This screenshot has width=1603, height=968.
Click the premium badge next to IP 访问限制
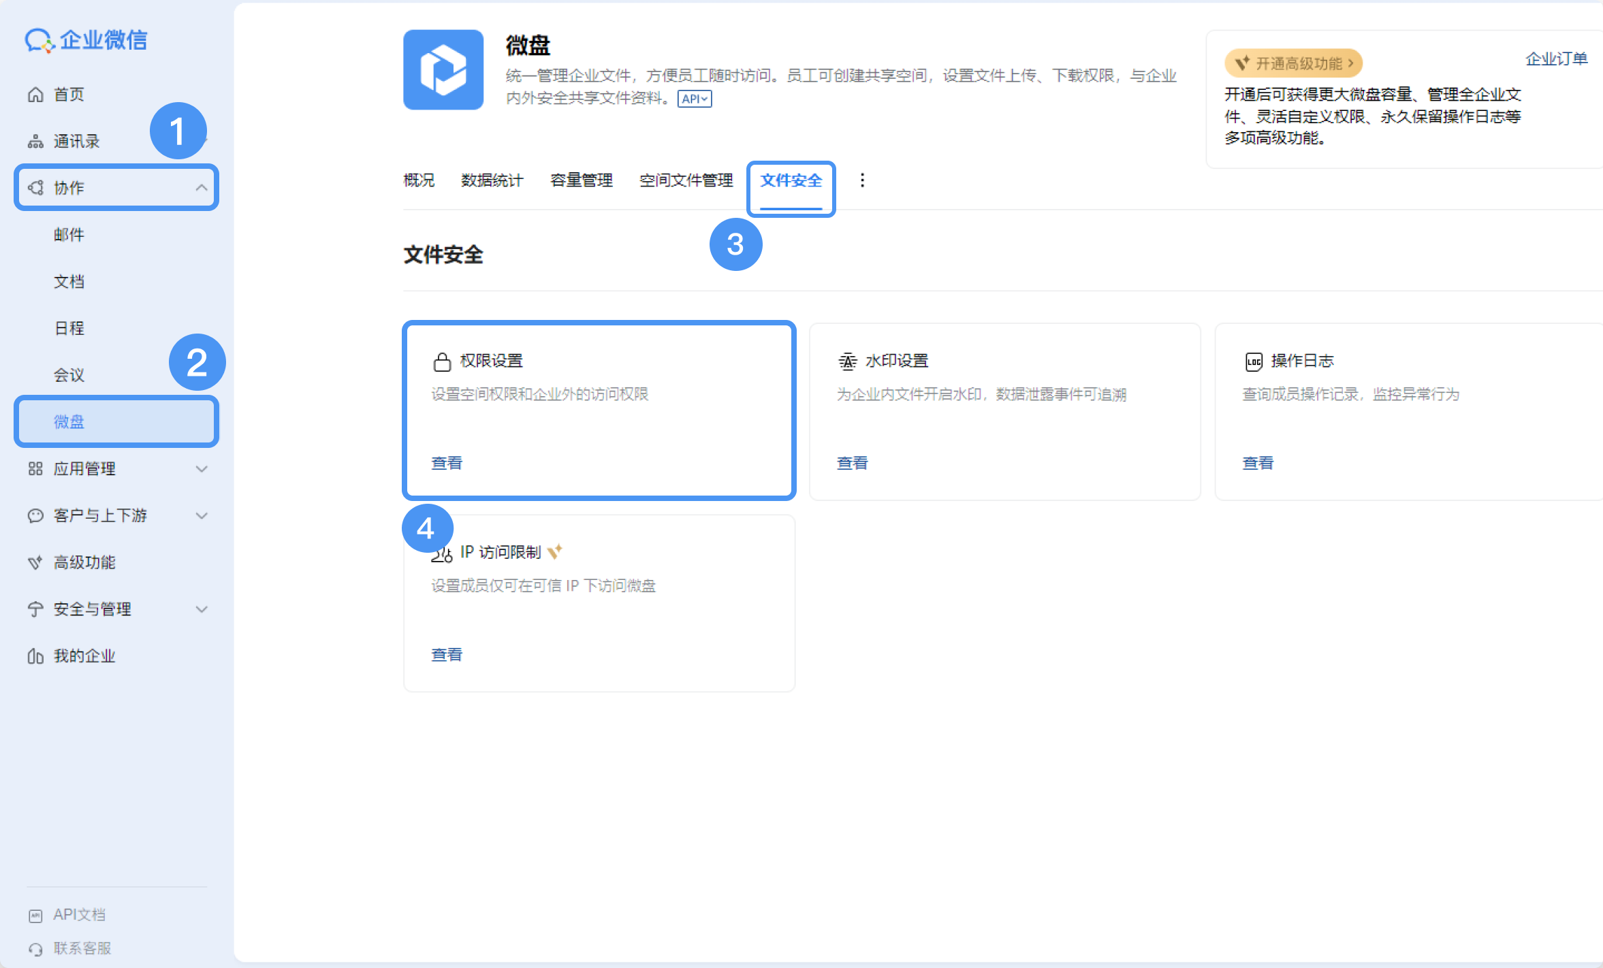[x=555, y=551]
